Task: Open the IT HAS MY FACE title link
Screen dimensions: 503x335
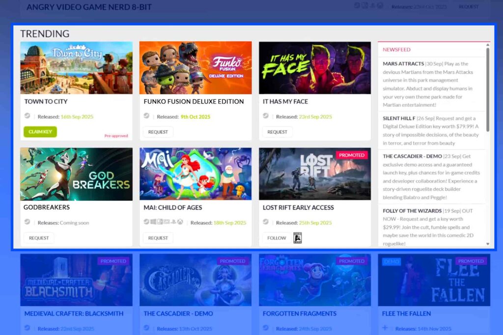Action: [x=285, y=102]
